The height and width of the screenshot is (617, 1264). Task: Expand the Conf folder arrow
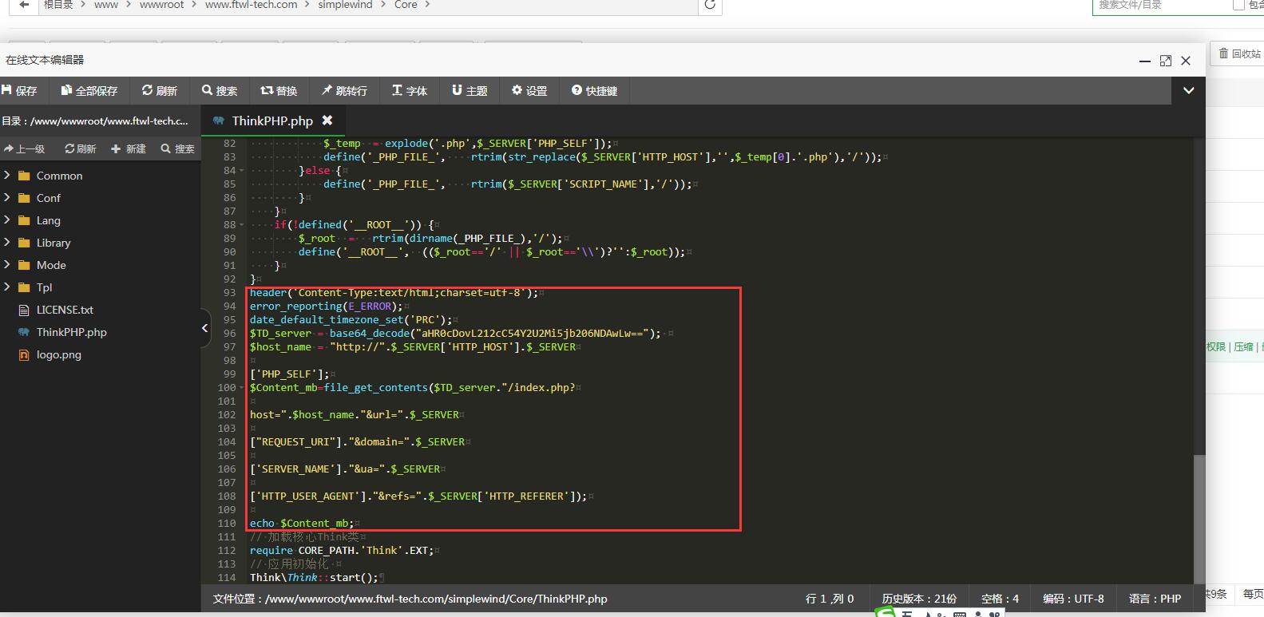tap(7, 198)
